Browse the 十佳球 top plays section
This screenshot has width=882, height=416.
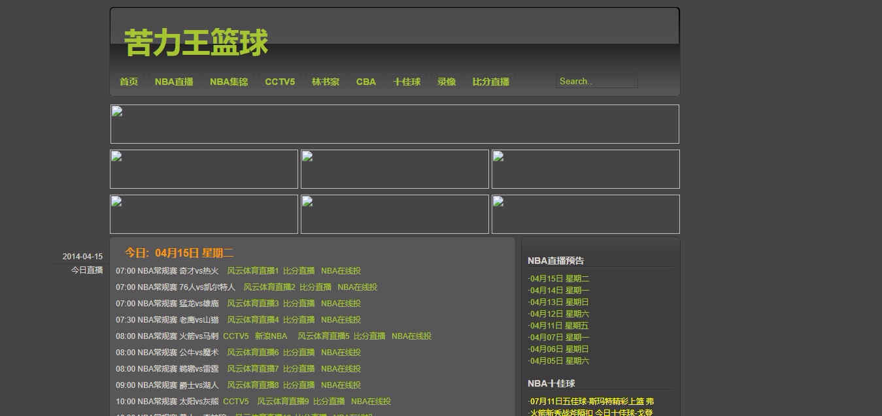(x=407, y=82)
